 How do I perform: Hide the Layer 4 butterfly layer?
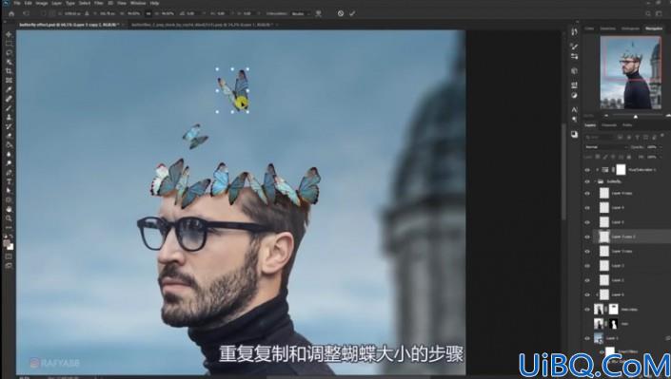pyautogui.click(x=587, y=208)
